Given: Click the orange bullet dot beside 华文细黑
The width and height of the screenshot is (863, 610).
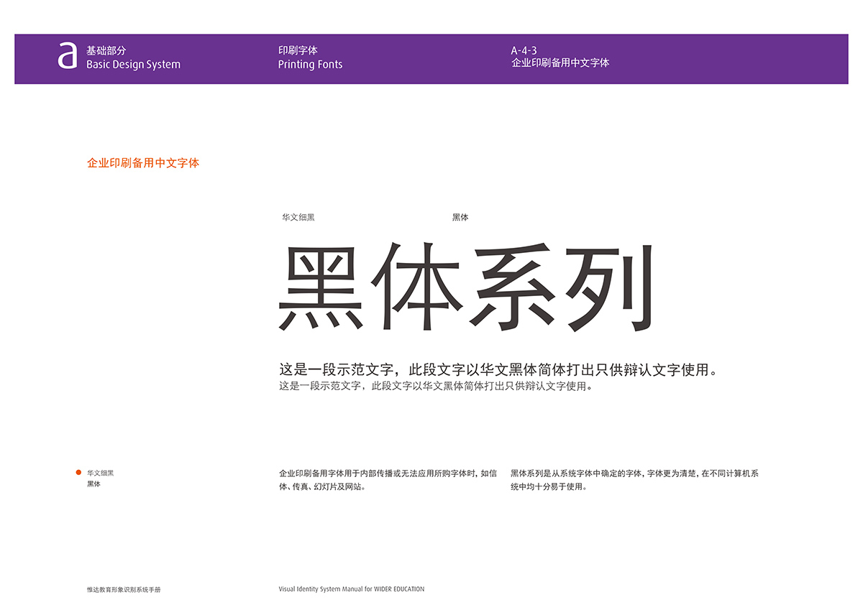Looking at the screenshot, I should 78,472.
